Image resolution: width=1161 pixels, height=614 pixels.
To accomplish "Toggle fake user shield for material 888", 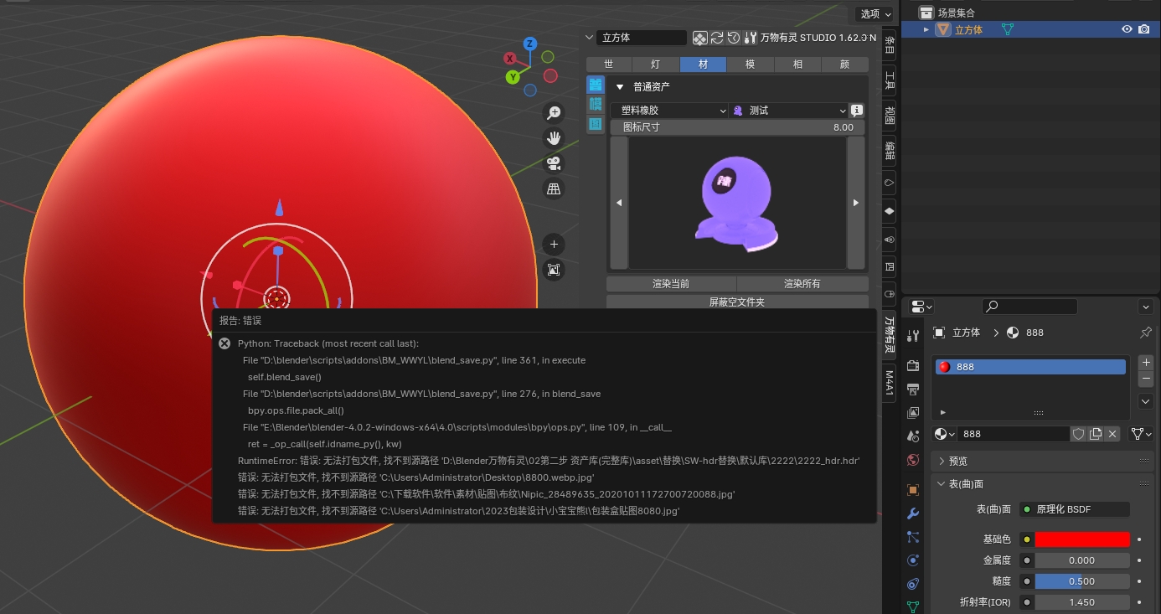I will tap(1079, 434).
